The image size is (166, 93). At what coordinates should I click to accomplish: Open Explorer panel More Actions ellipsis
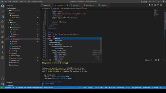pyautogui.click(x=38, y=5)
